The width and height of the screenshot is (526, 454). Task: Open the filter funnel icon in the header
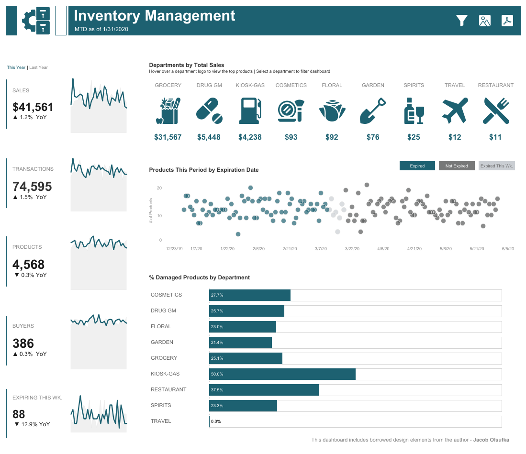[x=461, y=21]
